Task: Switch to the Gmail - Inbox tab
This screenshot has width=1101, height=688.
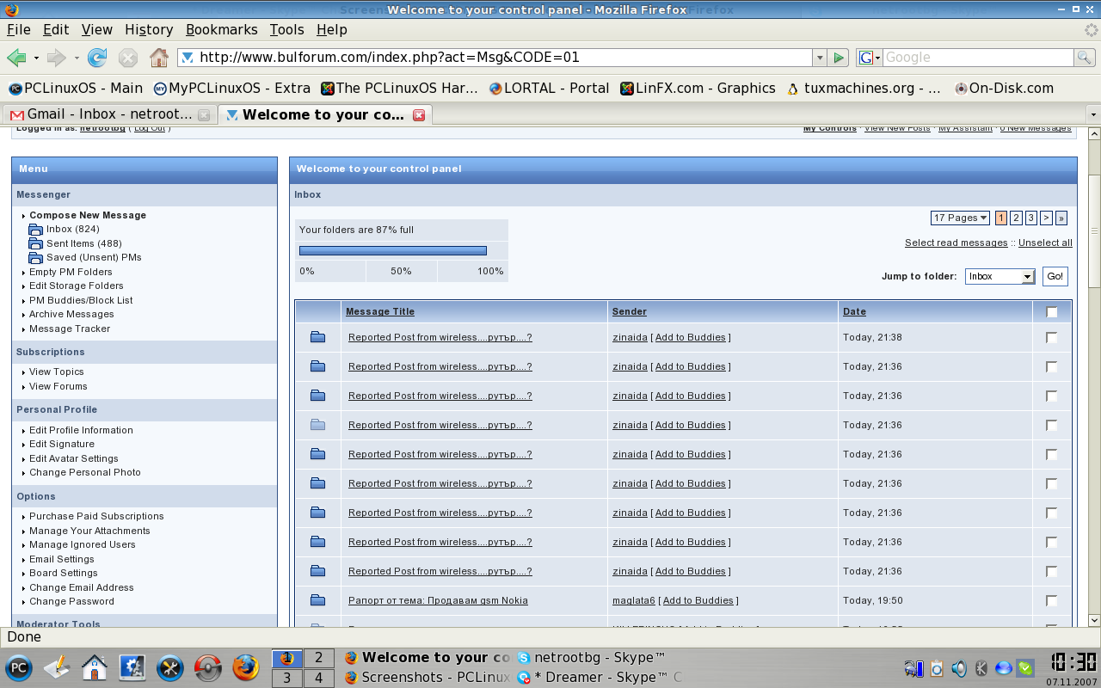Action: click(x=108, y=114)
